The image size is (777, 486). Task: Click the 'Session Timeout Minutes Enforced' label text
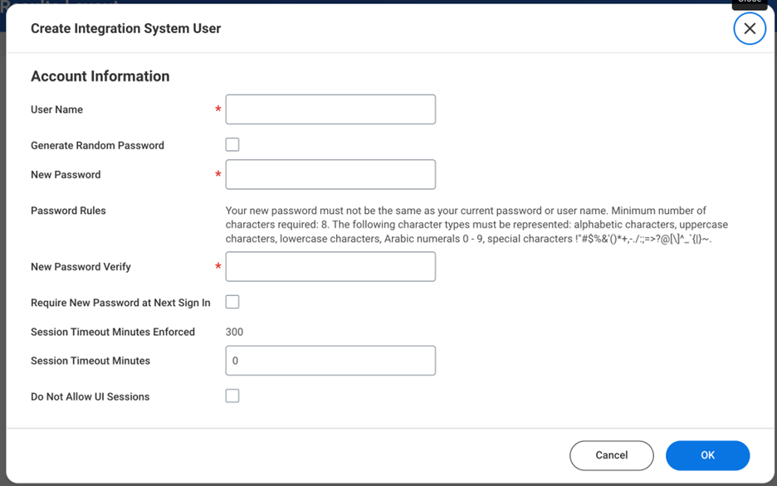tap(113, 332)
